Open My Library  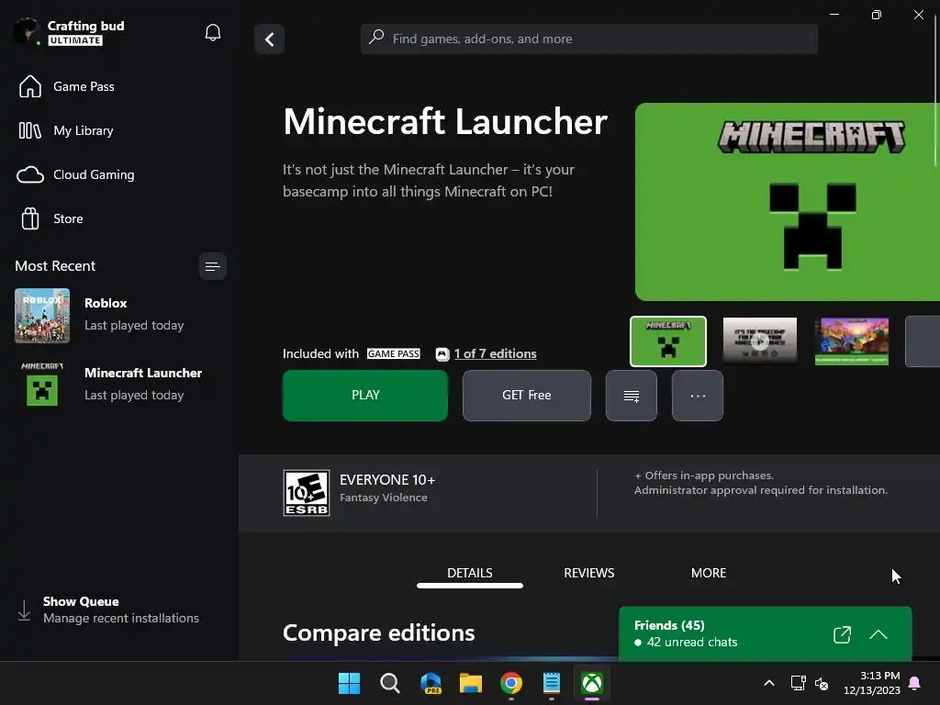click(x=119, y=130)
